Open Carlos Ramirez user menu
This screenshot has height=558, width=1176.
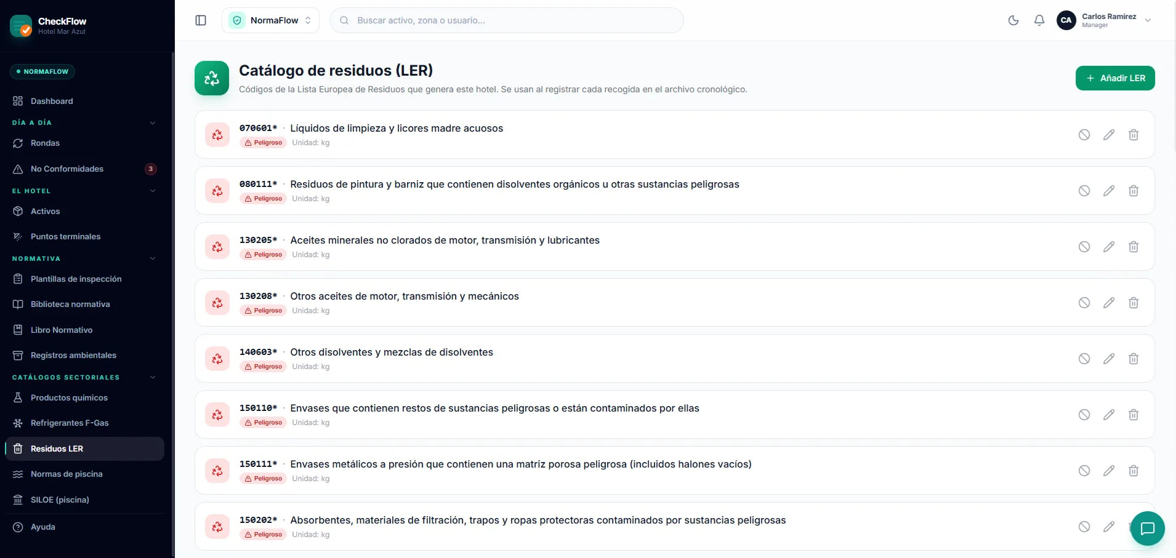(x=1104, y=20)
